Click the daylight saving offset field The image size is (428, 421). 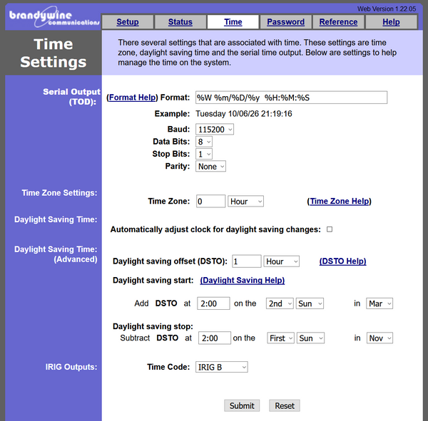247,261
